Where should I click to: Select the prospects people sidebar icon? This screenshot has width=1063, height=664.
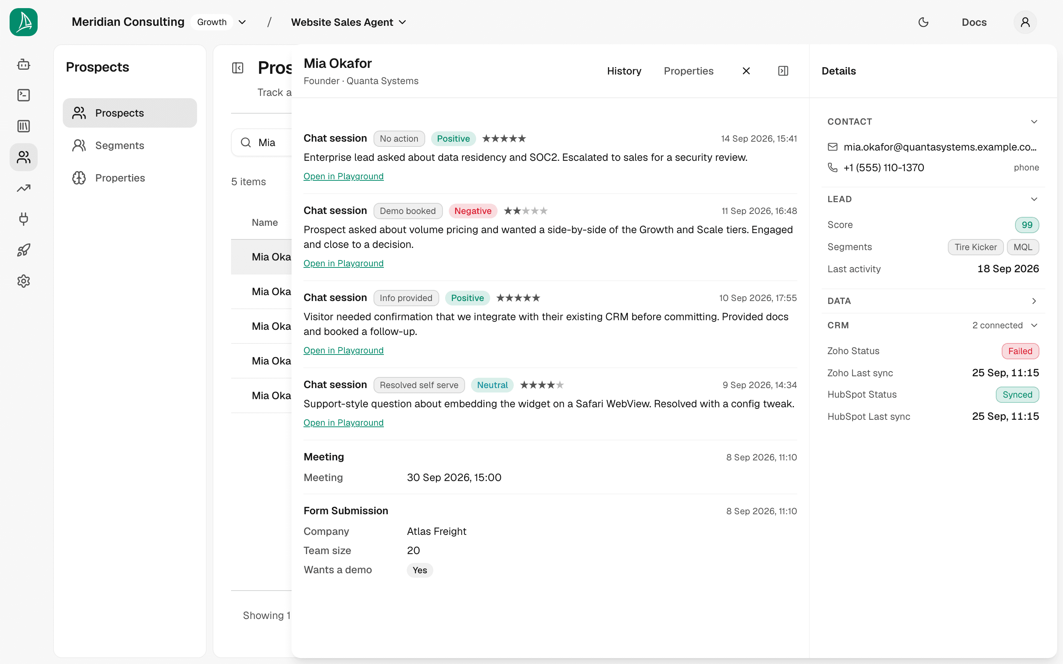[24, 157]
